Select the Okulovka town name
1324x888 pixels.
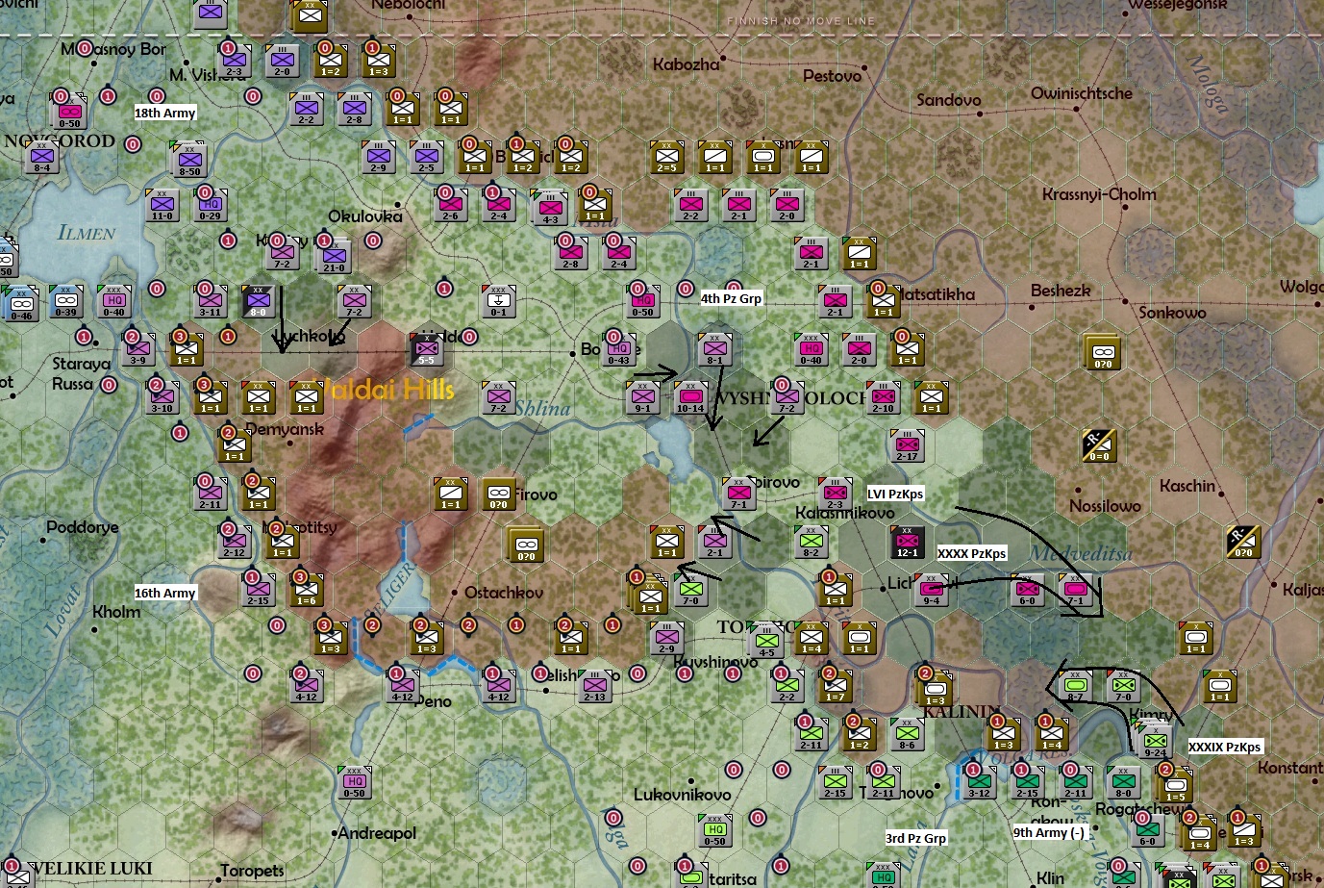point(365,217)
